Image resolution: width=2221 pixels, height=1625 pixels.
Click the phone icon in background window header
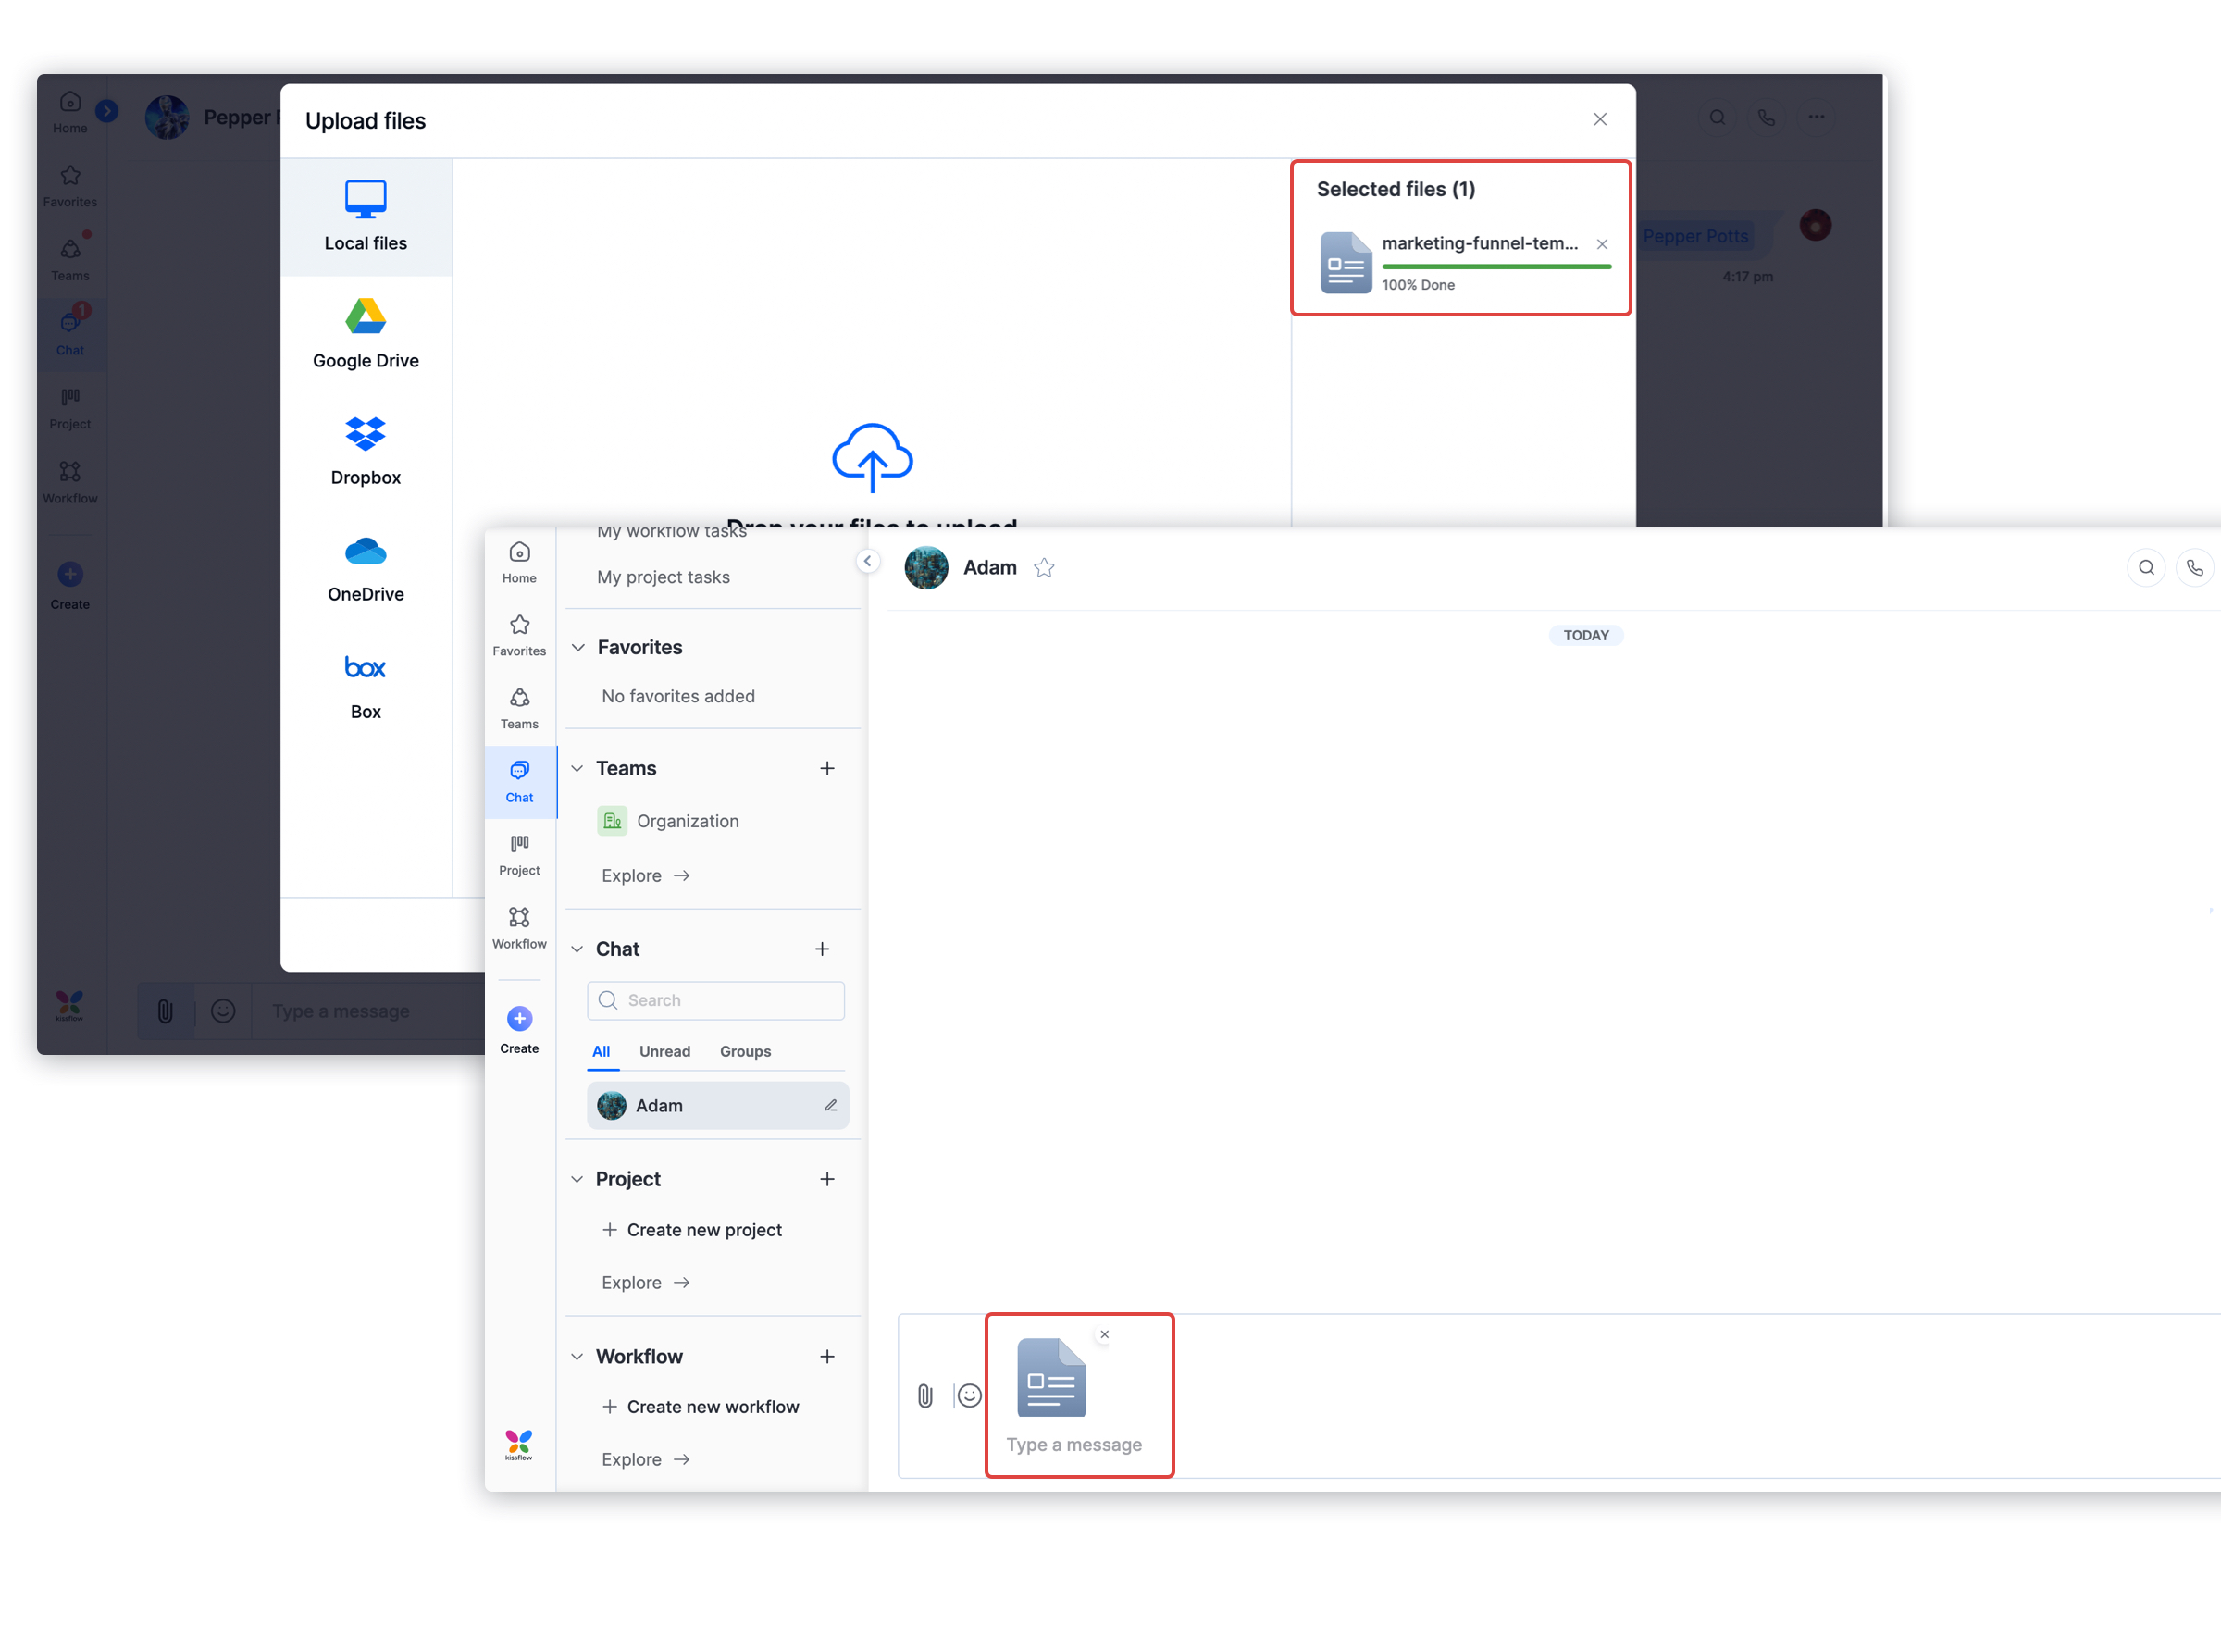pos(1767,117)
